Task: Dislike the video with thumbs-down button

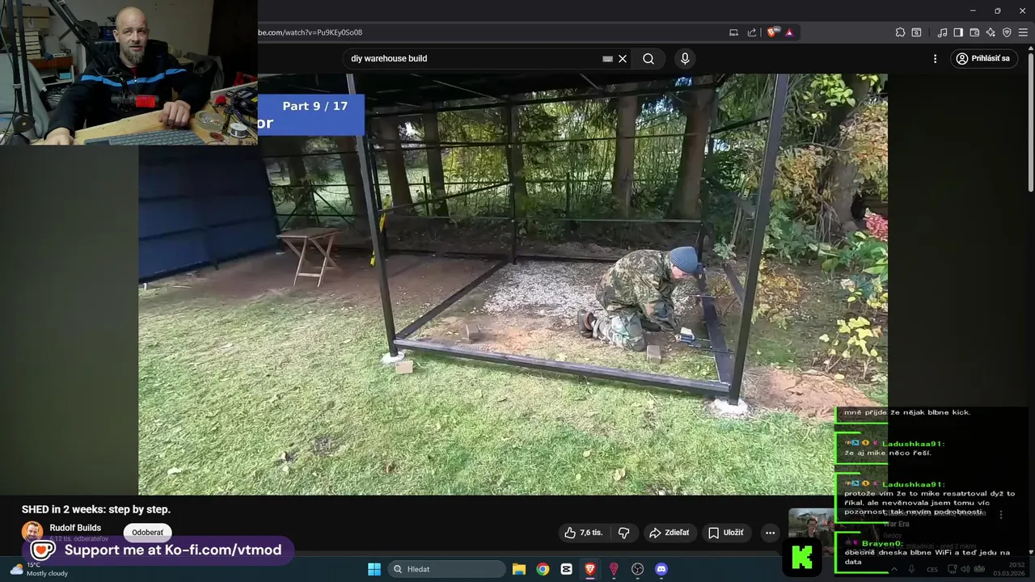Action: pos(623,533)
